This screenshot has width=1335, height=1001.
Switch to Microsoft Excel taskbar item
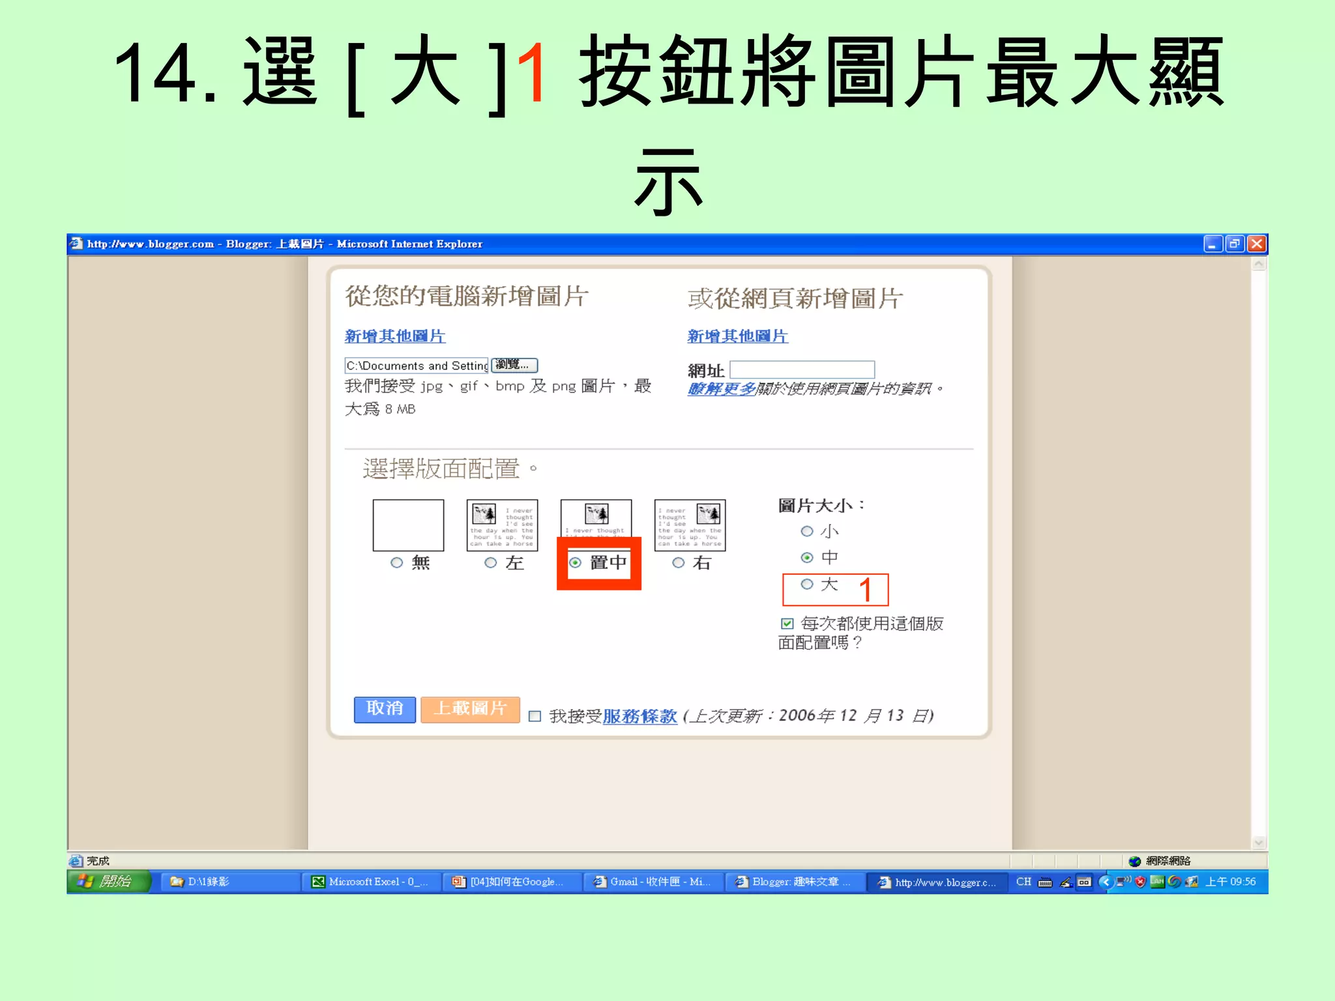(x=371, y=882)
